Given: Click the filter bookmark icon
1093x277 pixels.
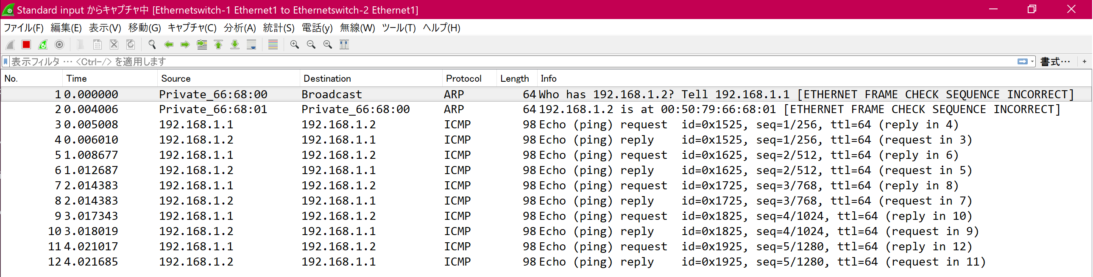Looking at the screenshot, I should click(6, 62).
